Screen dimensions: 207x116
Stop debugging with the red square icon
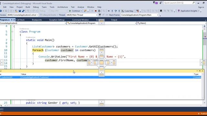tap(96, 11)
